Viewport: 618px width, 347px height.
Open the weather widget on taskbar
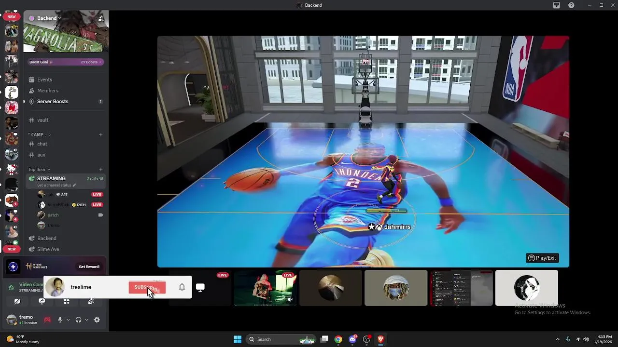point(22,339)
